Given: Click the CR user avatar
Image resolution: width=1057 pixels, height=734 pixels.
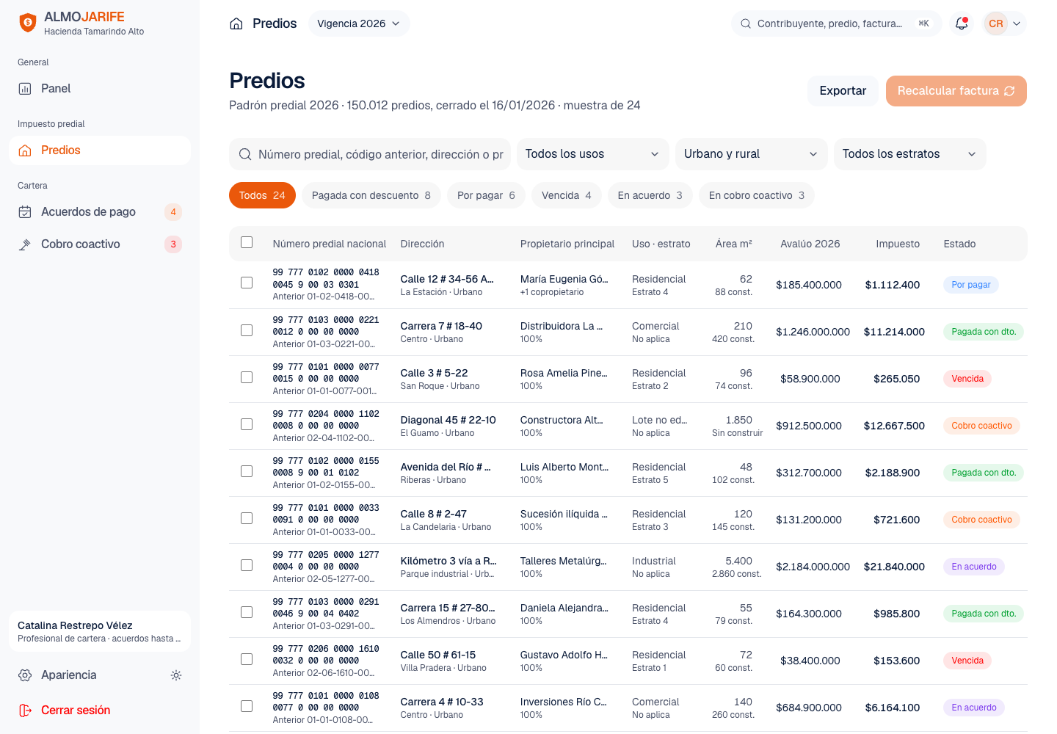Looking at the screenshot, I should click(x=996, y=23).
